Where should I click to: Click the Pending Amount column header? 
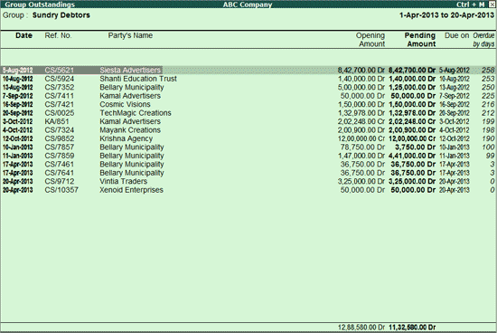pyautogui.click(x=420, y=40)
